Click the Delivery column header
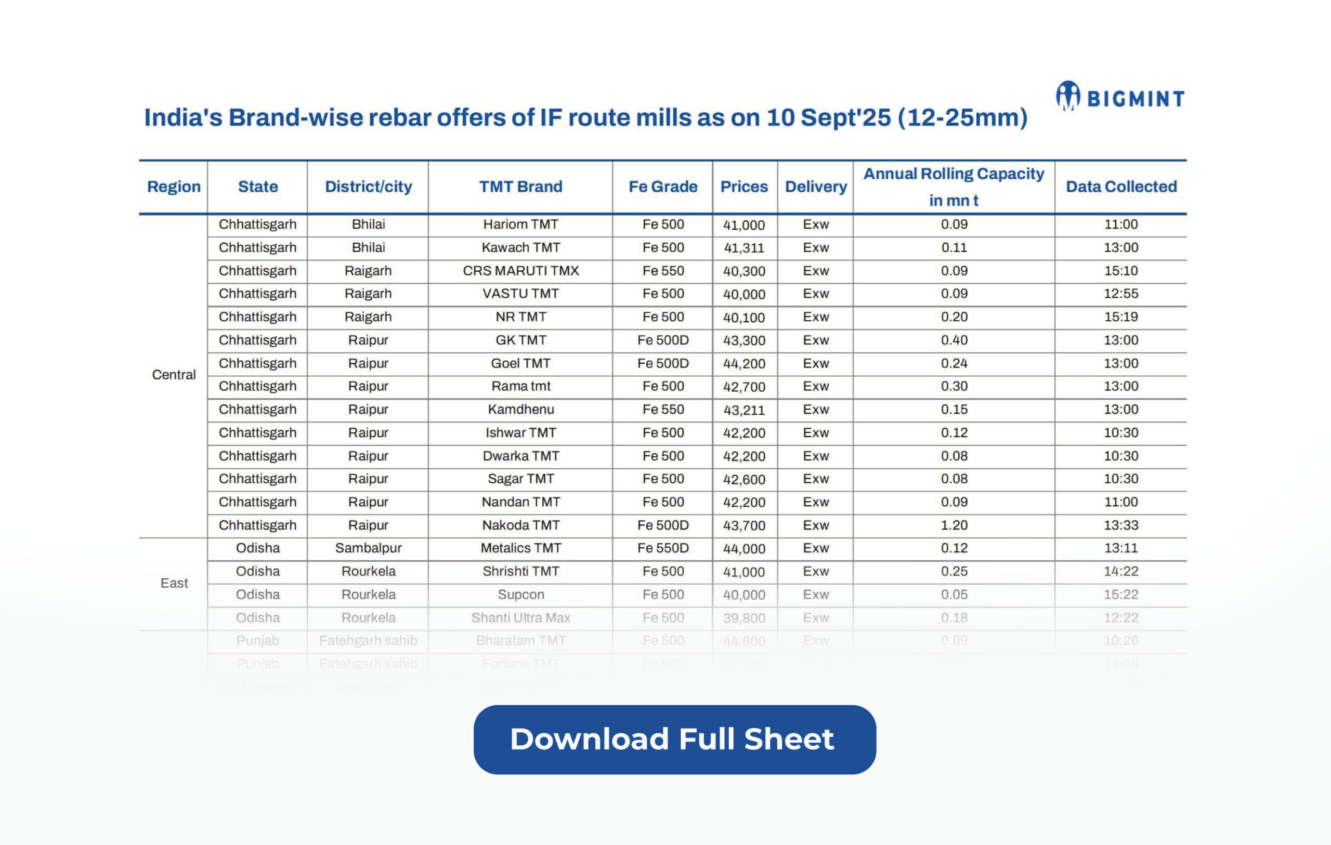 [x=815, y=187]
